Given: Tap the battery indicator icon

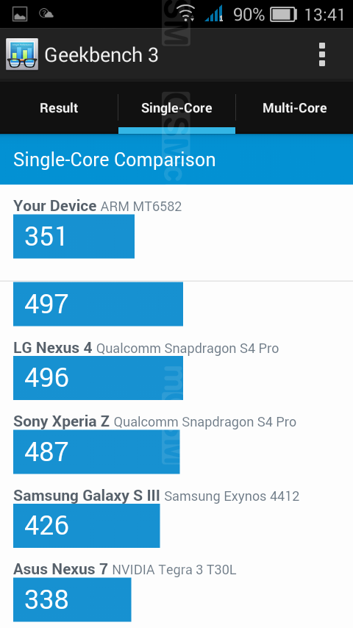Looking at the screenshot, I should tap(283, 15).
